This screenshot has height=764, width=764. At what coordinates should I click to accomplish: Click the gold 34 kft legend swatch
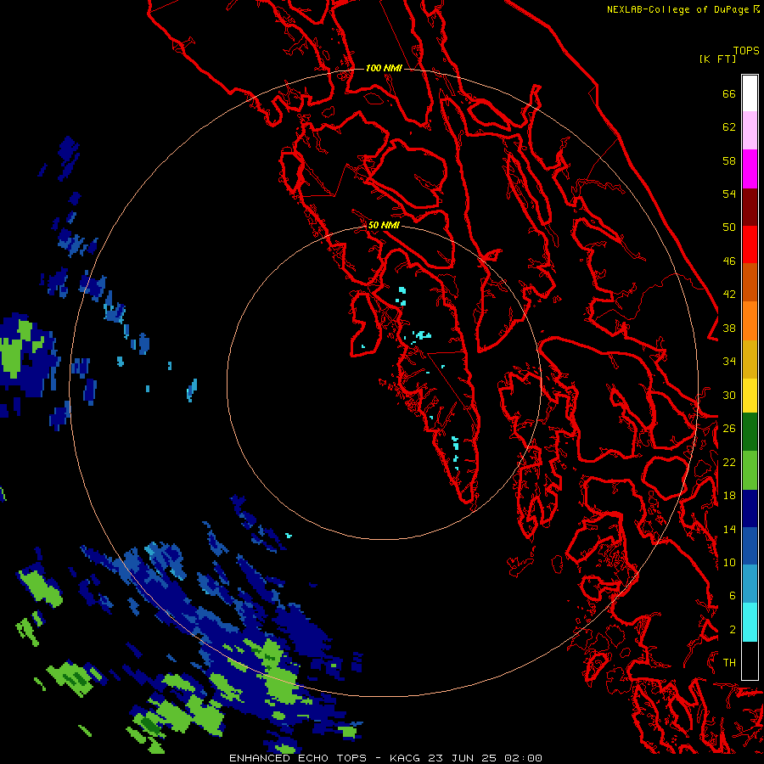pyautogui.click(x=750, y=359)
